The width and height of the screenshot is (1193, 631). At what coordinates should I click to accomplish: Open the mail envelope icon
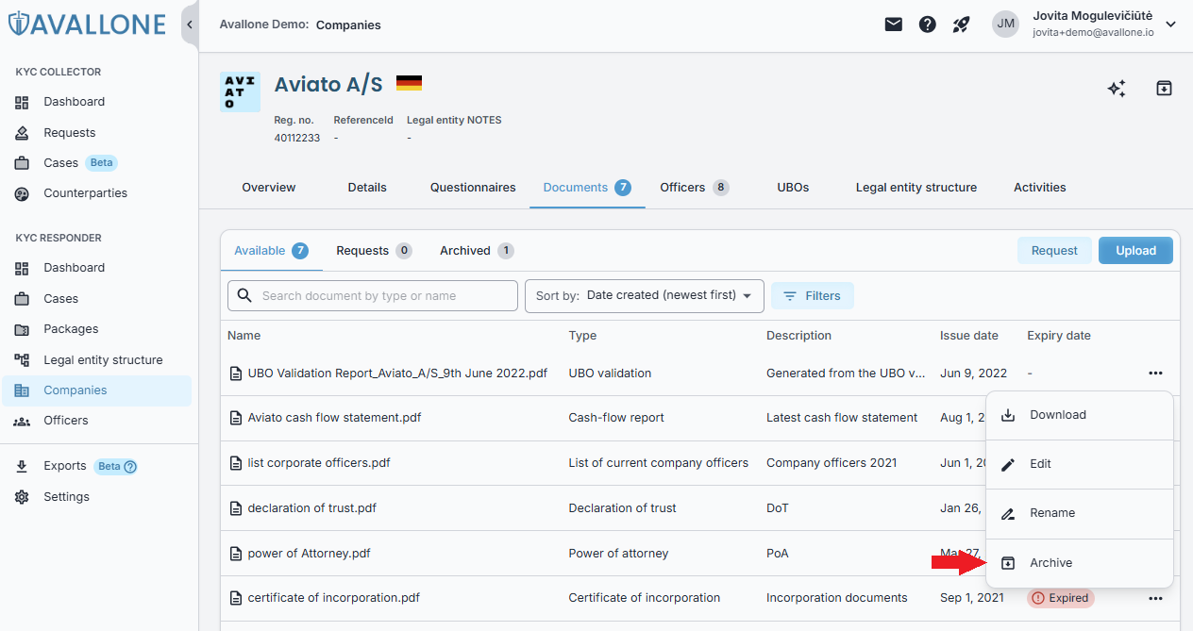(894, 25)
